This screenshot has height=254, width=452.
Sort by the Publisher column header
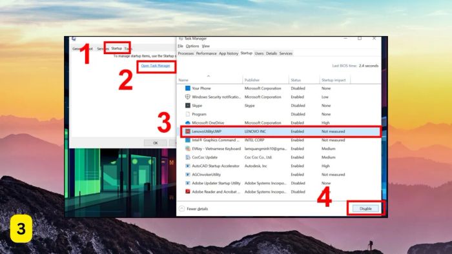point(252,80)
